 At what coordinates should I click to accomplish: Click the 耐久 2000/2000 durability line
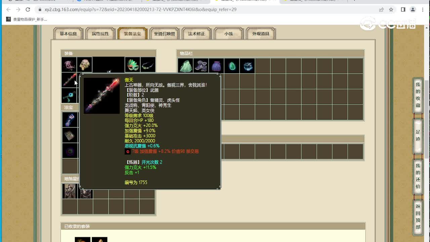pos(140,141)
